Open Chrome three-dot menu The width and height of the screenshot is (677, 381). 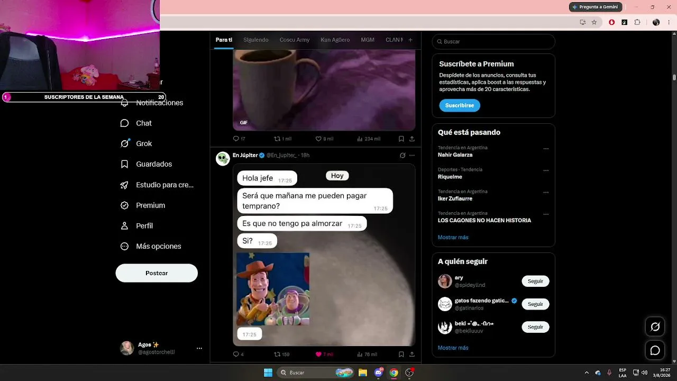point(669,22)
